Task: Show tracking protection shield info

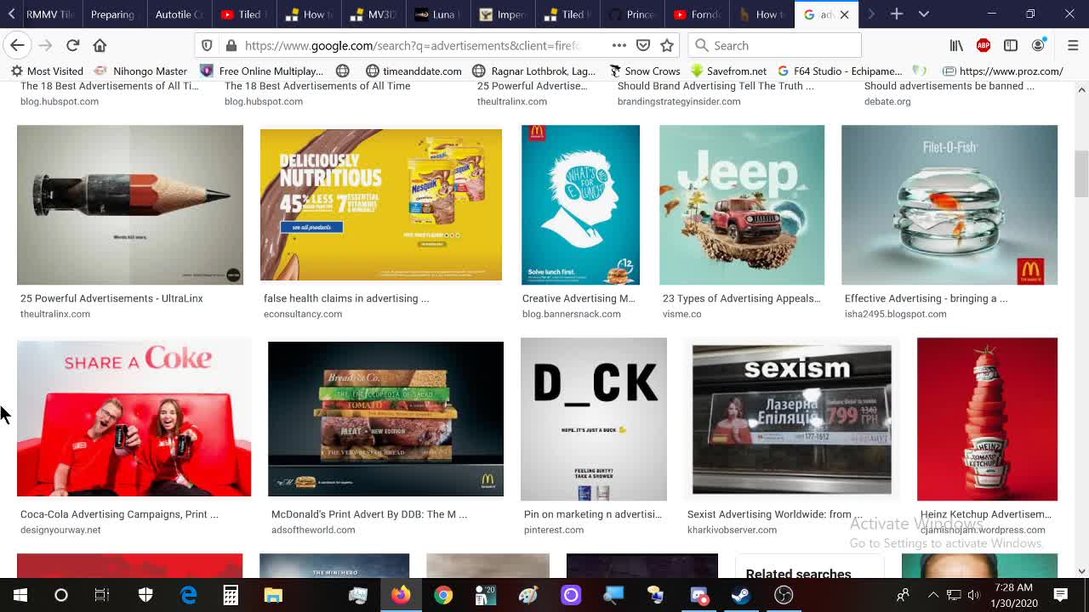Action: [x=207, y=45]
